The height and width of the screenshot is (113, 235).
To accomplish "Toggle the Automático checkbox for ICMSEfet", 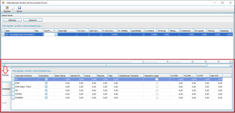I will coord(46,98).
